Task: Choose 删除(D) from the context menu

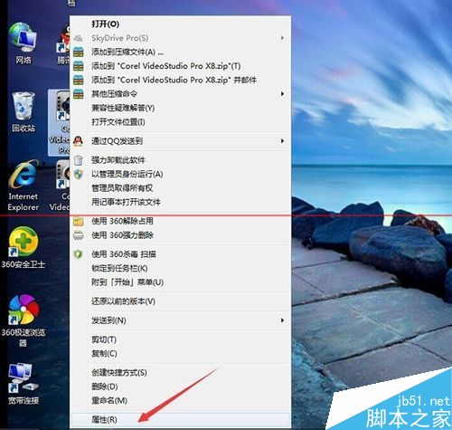Action: (x=181, y=387)
